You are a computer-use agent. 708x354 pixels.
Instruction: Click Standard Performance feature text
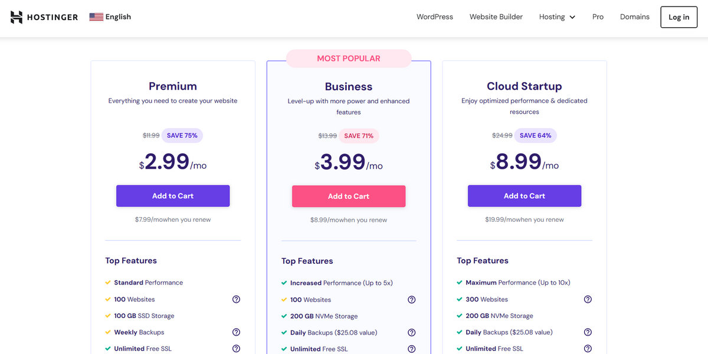click(x=149, y=283)
